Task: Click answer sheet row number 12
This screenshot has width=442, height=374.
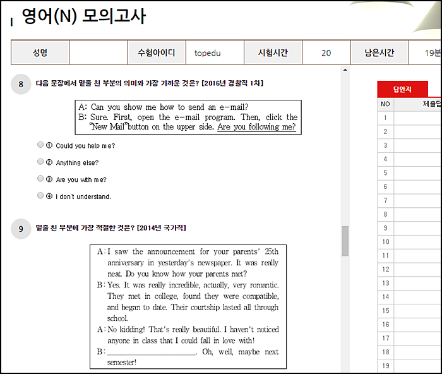Action: click(x=386, y=269)
